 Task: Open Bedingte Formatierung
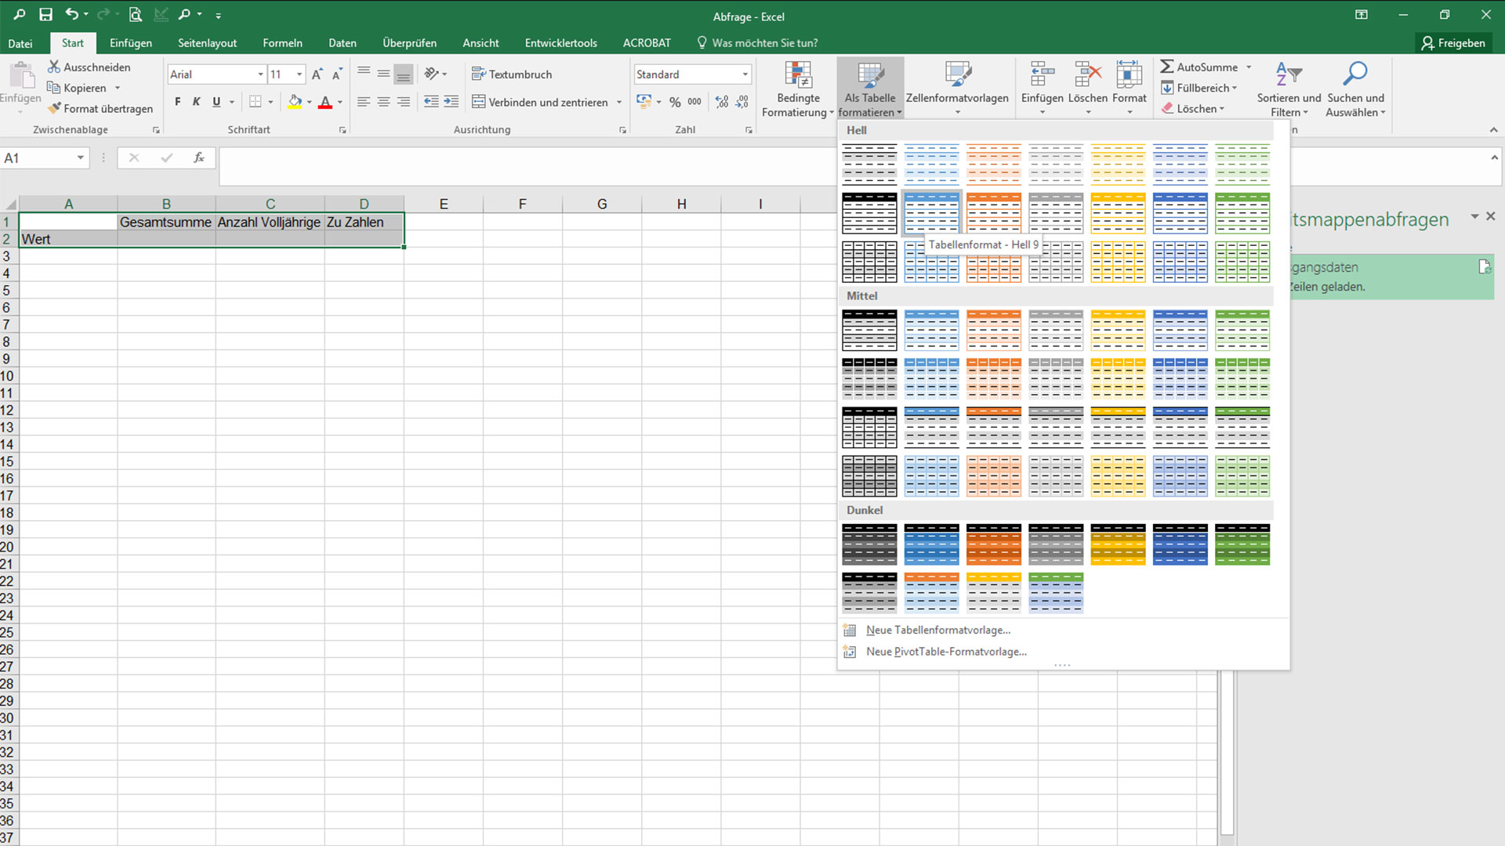pos(797,88)
